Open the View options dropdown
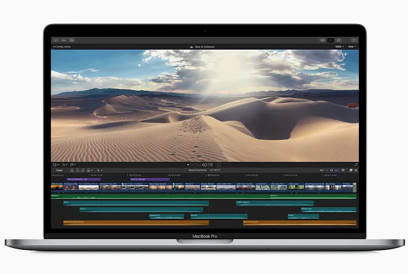Viewport: 408px width, 274px height. point(352,46)
